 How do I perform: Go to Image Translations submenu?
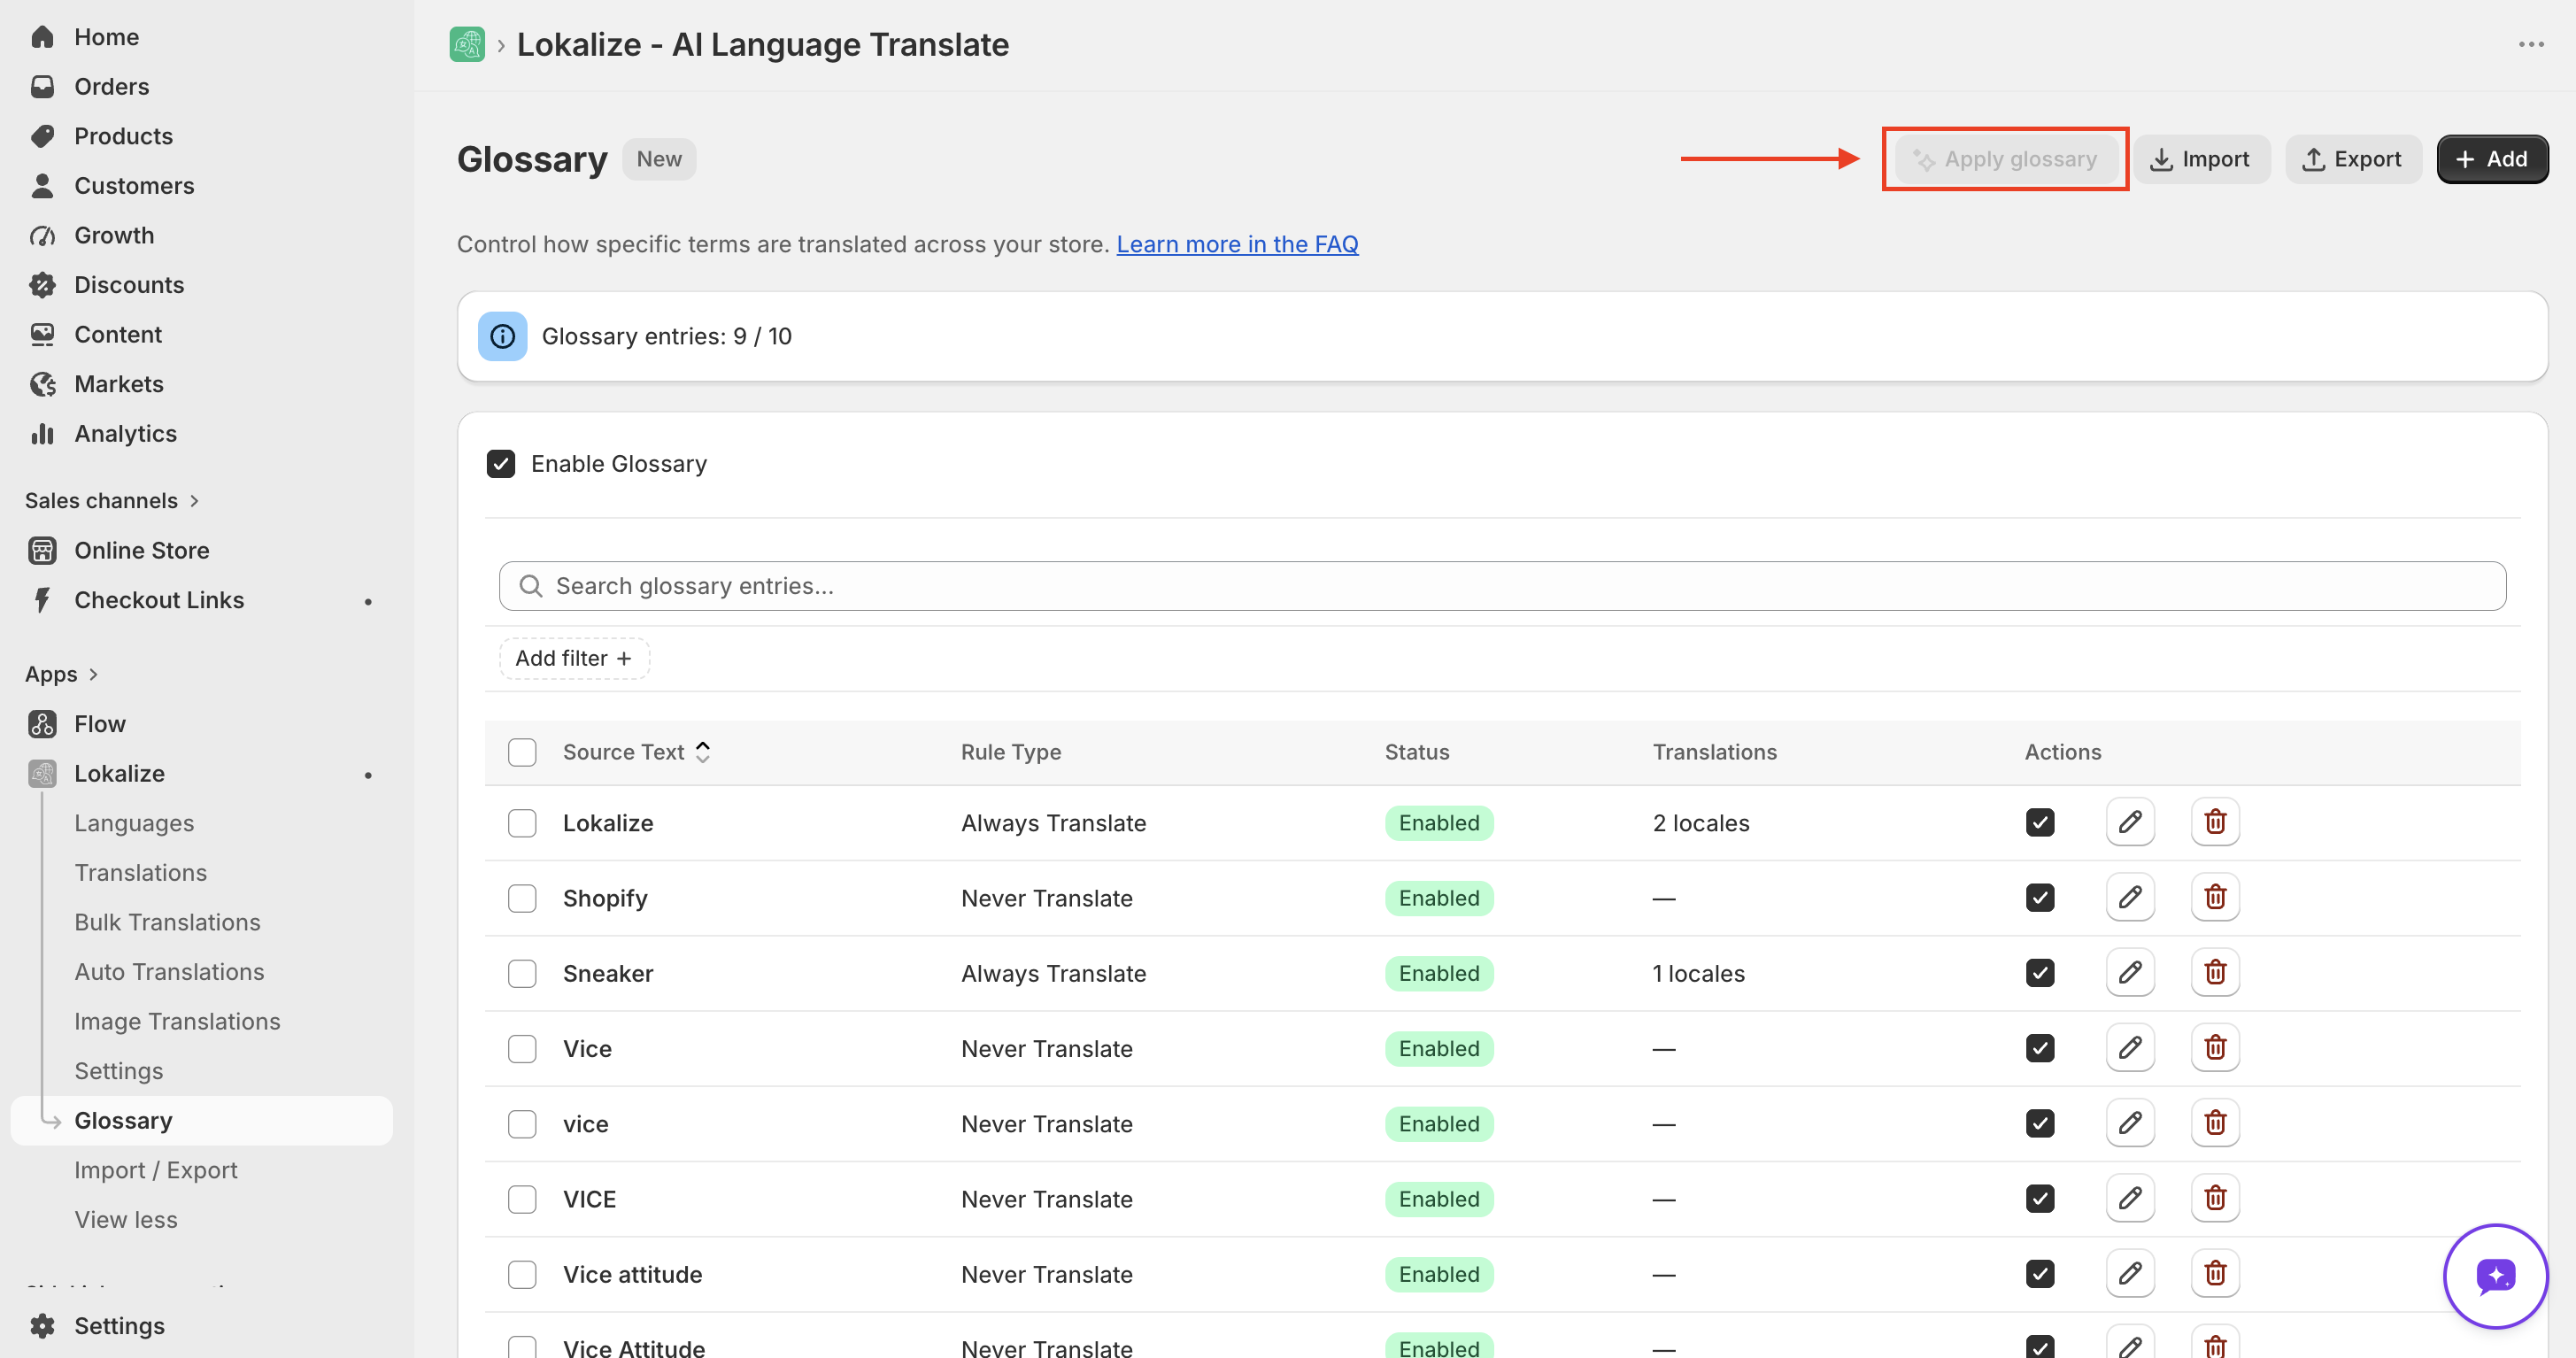[177, 1021]
